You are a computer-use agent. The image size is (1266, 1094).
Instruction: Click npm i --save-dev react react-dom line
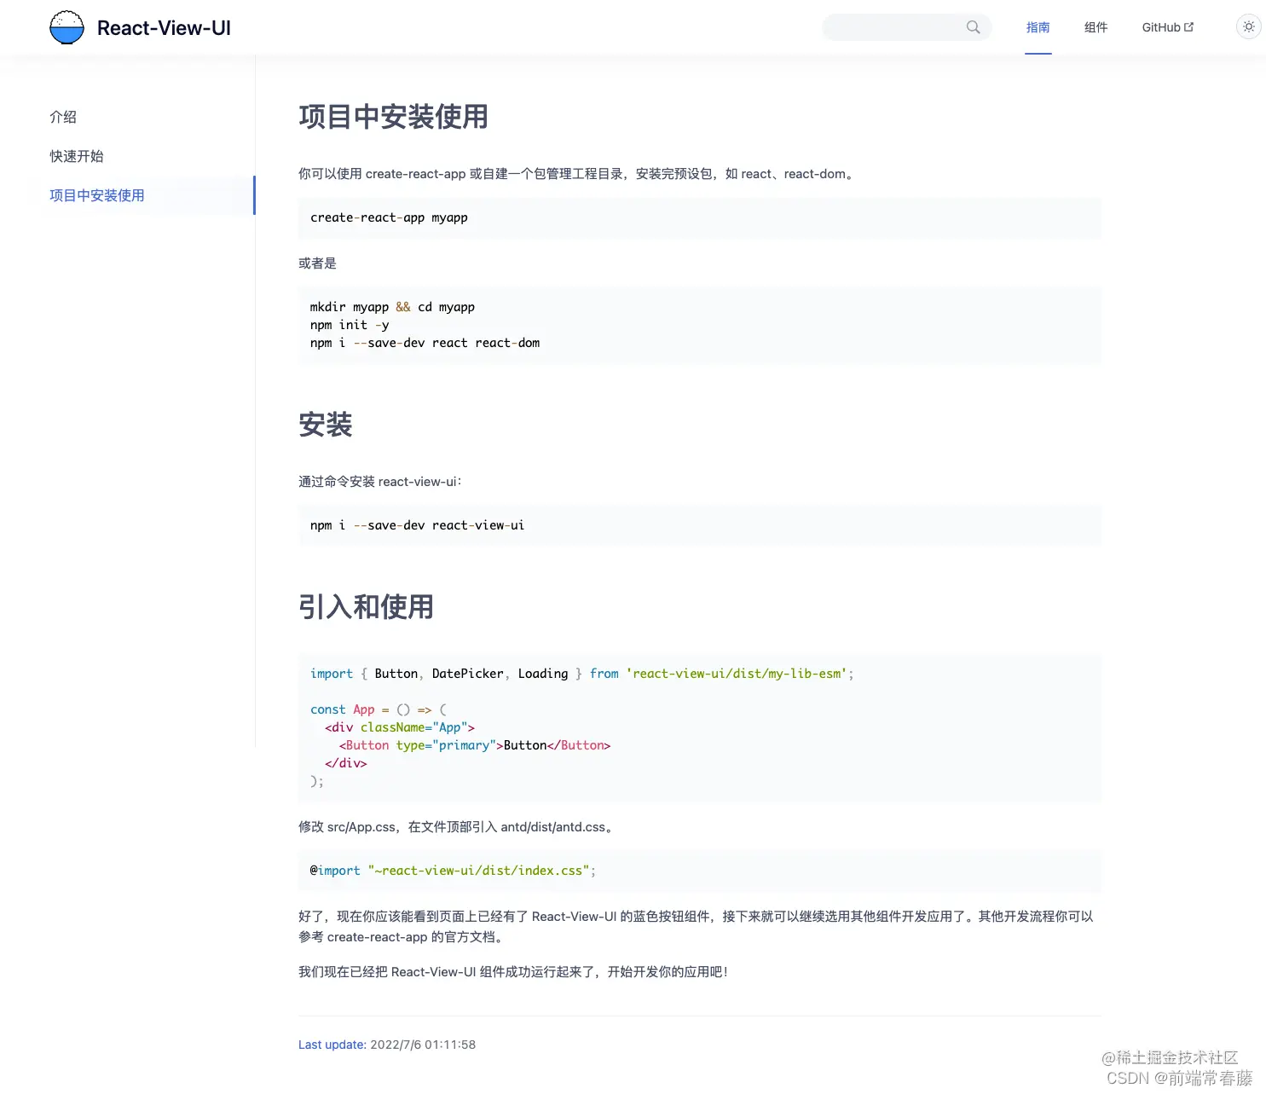coord(425,343)
